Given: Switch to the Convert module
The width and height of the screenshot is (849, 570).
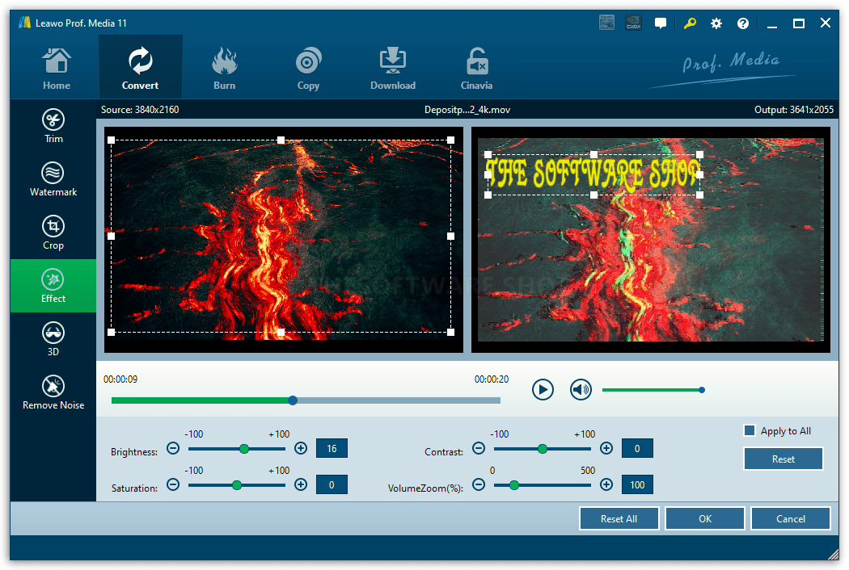Looking at the screenshot, I should (x=140, y=68).
